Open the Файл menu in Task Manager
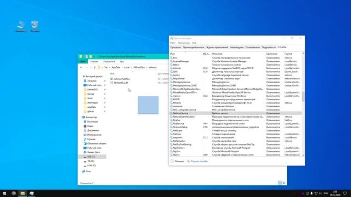351x197 pixels. tap(173, 43)
